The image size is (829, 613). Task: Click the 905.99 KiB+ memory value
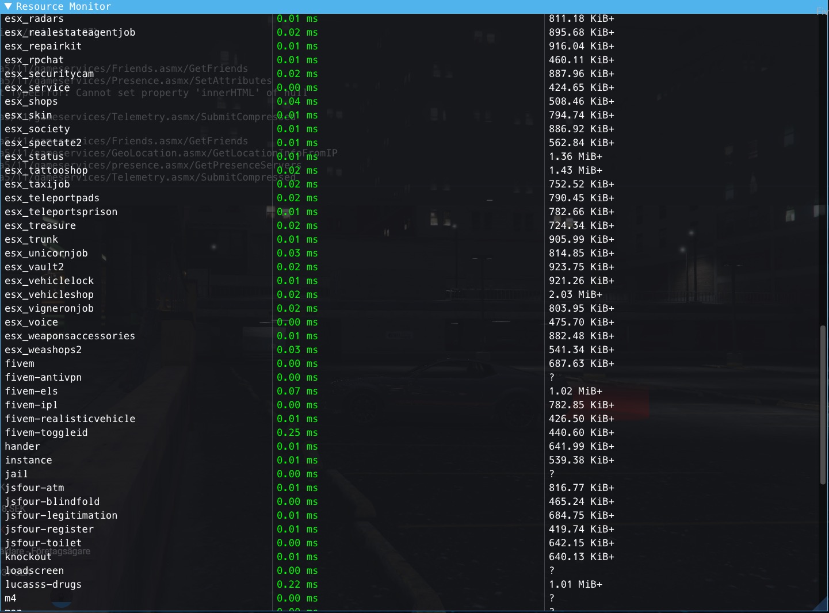(582, 240)
